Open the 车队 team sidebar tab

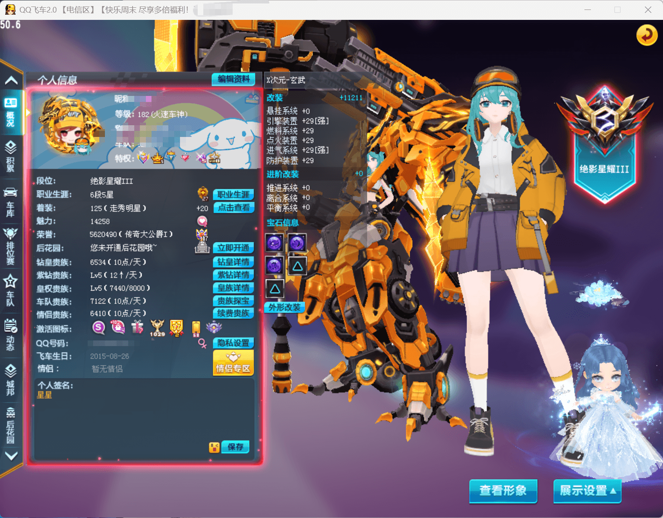tap(10, 290)
